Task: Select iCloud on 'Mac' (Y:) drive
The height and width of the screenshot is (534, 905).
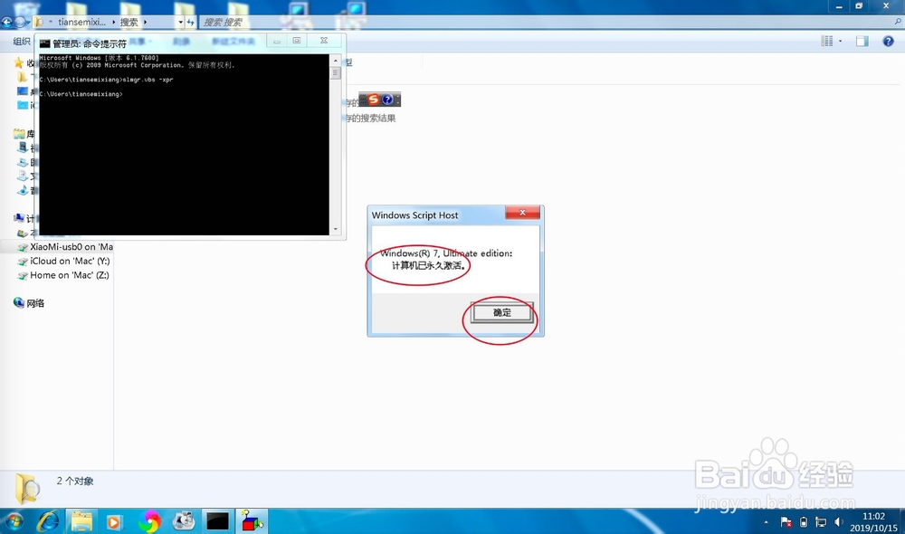Action: coord(63,261)
